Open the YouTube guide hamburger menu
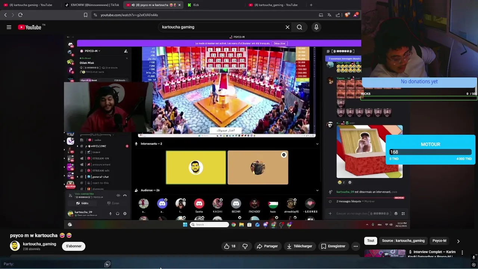The image size is (478, 269). coord(9,27)
